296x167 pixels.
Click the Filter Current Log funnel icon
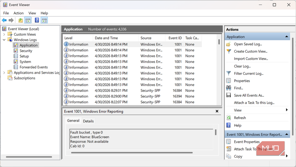(229, 73)
